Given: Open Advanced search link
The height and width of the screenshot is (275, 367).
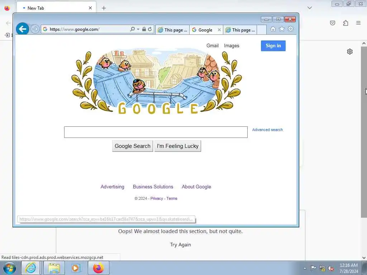Looking at the screenshot, I should pos(267,130).
